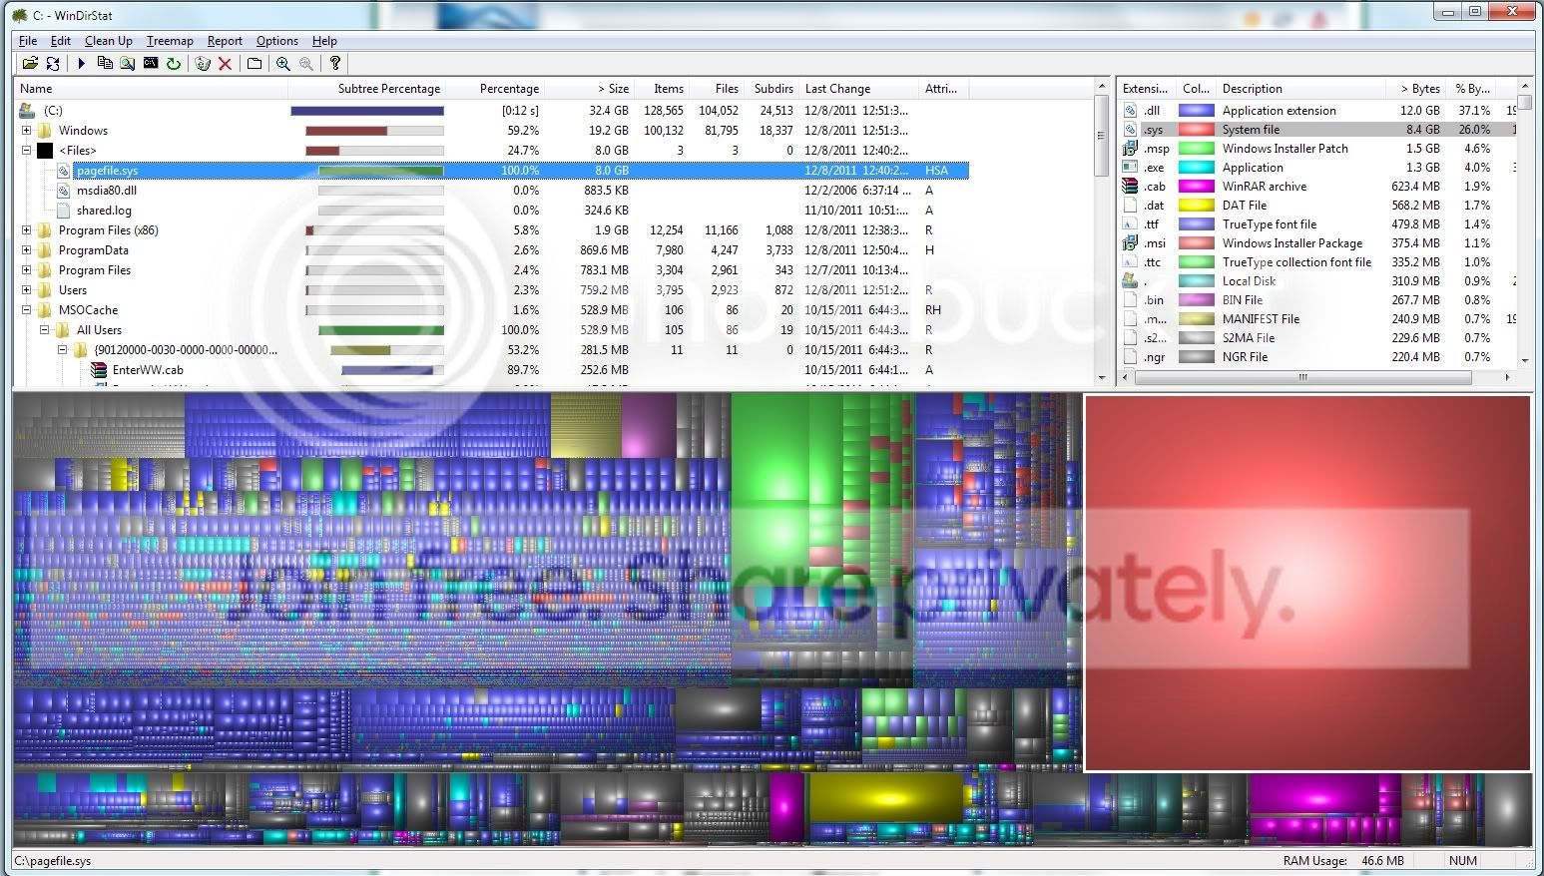This screenshot has height=876, width=1544.
Task: Click the .msi installer icon in extension list
Action: pos(1130,243)
